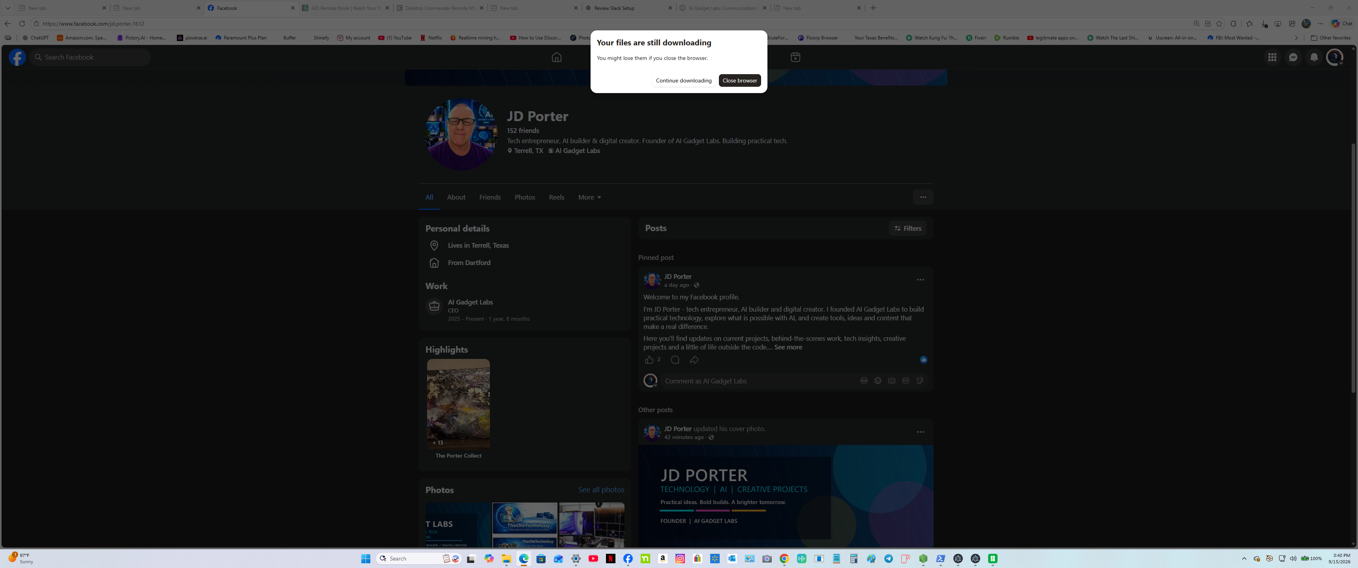1358x568 pixels.
Task: Click the screenshot capture icon in toolbar
Action: [x=1278, y=24]
